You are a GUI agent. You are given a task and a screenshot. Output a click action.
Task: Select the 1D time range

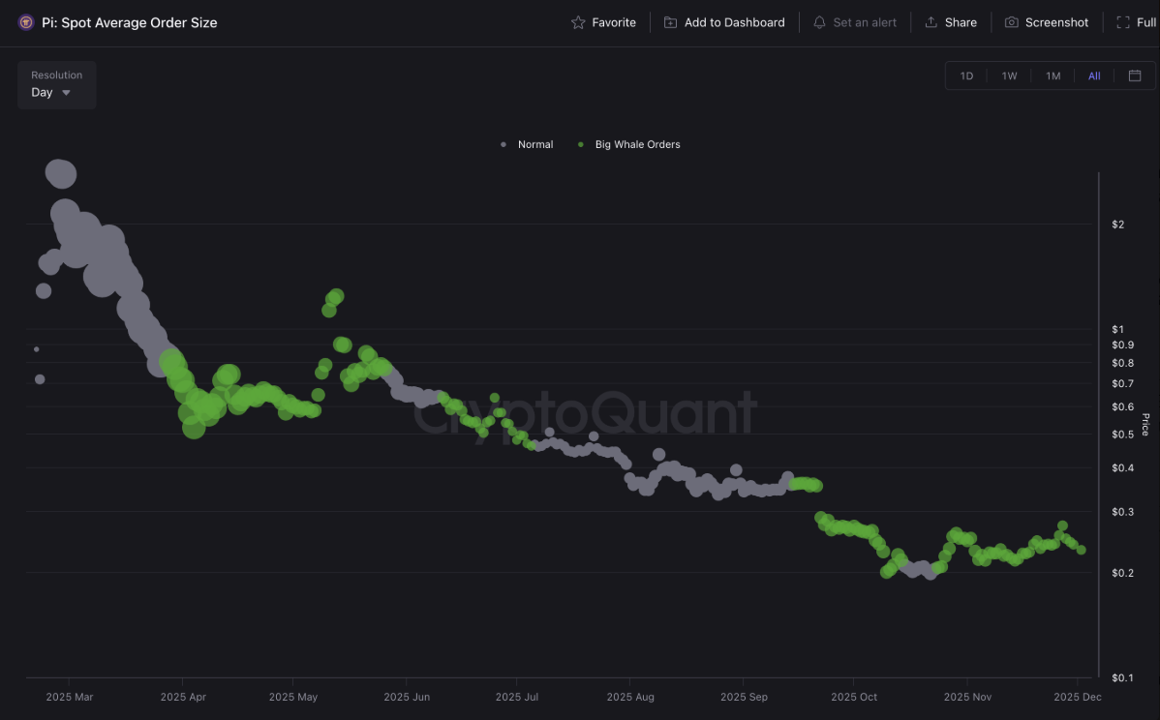click(x=966, y=75)
